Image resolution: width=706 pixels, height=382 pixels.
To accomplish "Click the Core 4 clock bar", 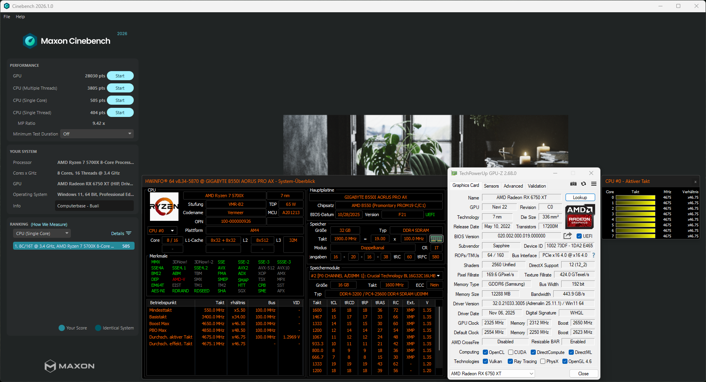I will pyautogui.click(x=636, y=220).
